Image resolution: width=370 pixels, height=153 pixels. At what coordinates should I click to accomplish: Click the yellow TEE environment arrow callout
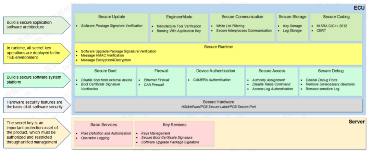[37, 53]
